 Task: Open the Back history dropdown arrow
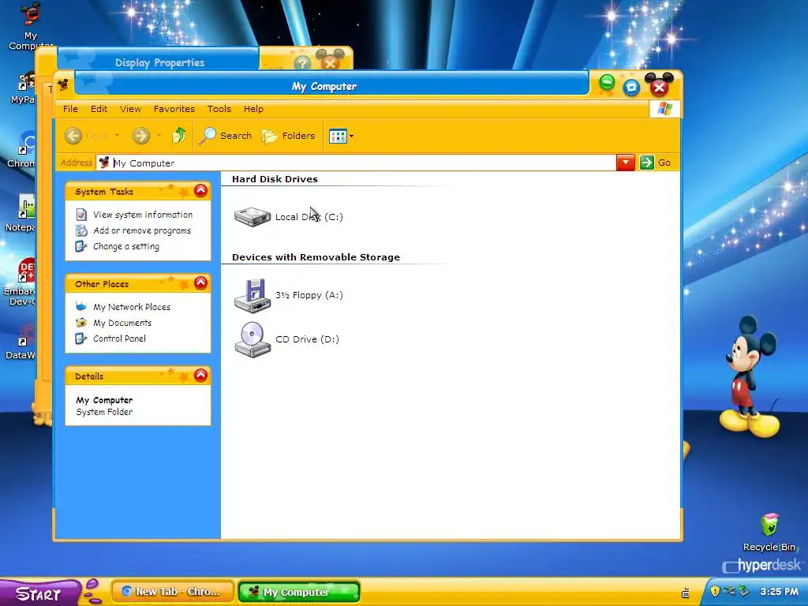click(x=117, y=136)
